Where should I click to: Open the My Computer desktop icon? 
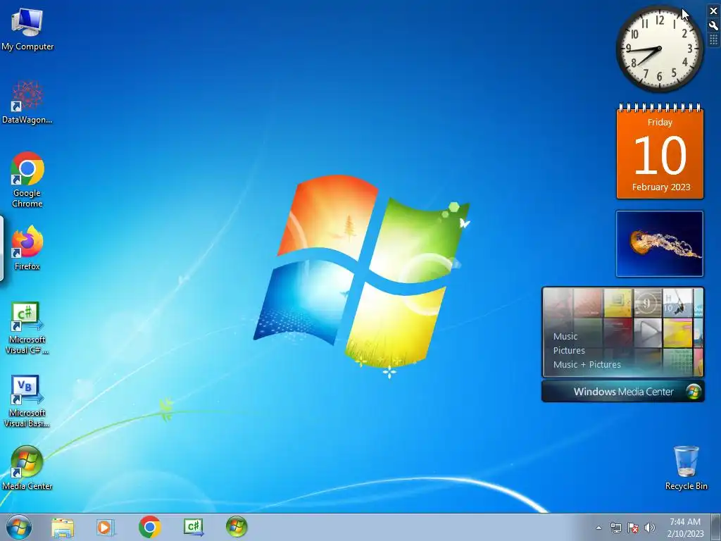click(x=27, y=29)
